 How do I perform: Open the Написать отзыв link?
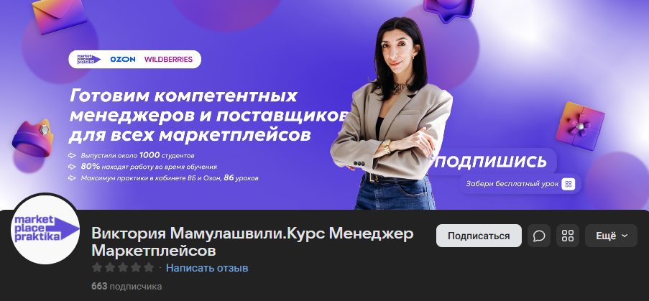click(x=207, y=268)
